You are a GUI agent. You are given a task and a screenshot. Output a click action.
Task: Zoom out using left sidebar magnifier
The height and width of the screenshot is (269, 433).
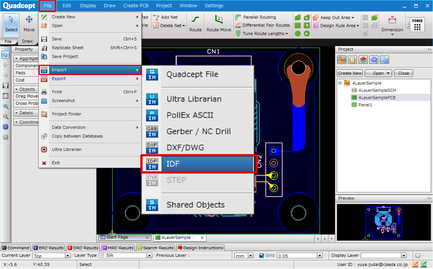coord(5,116)
